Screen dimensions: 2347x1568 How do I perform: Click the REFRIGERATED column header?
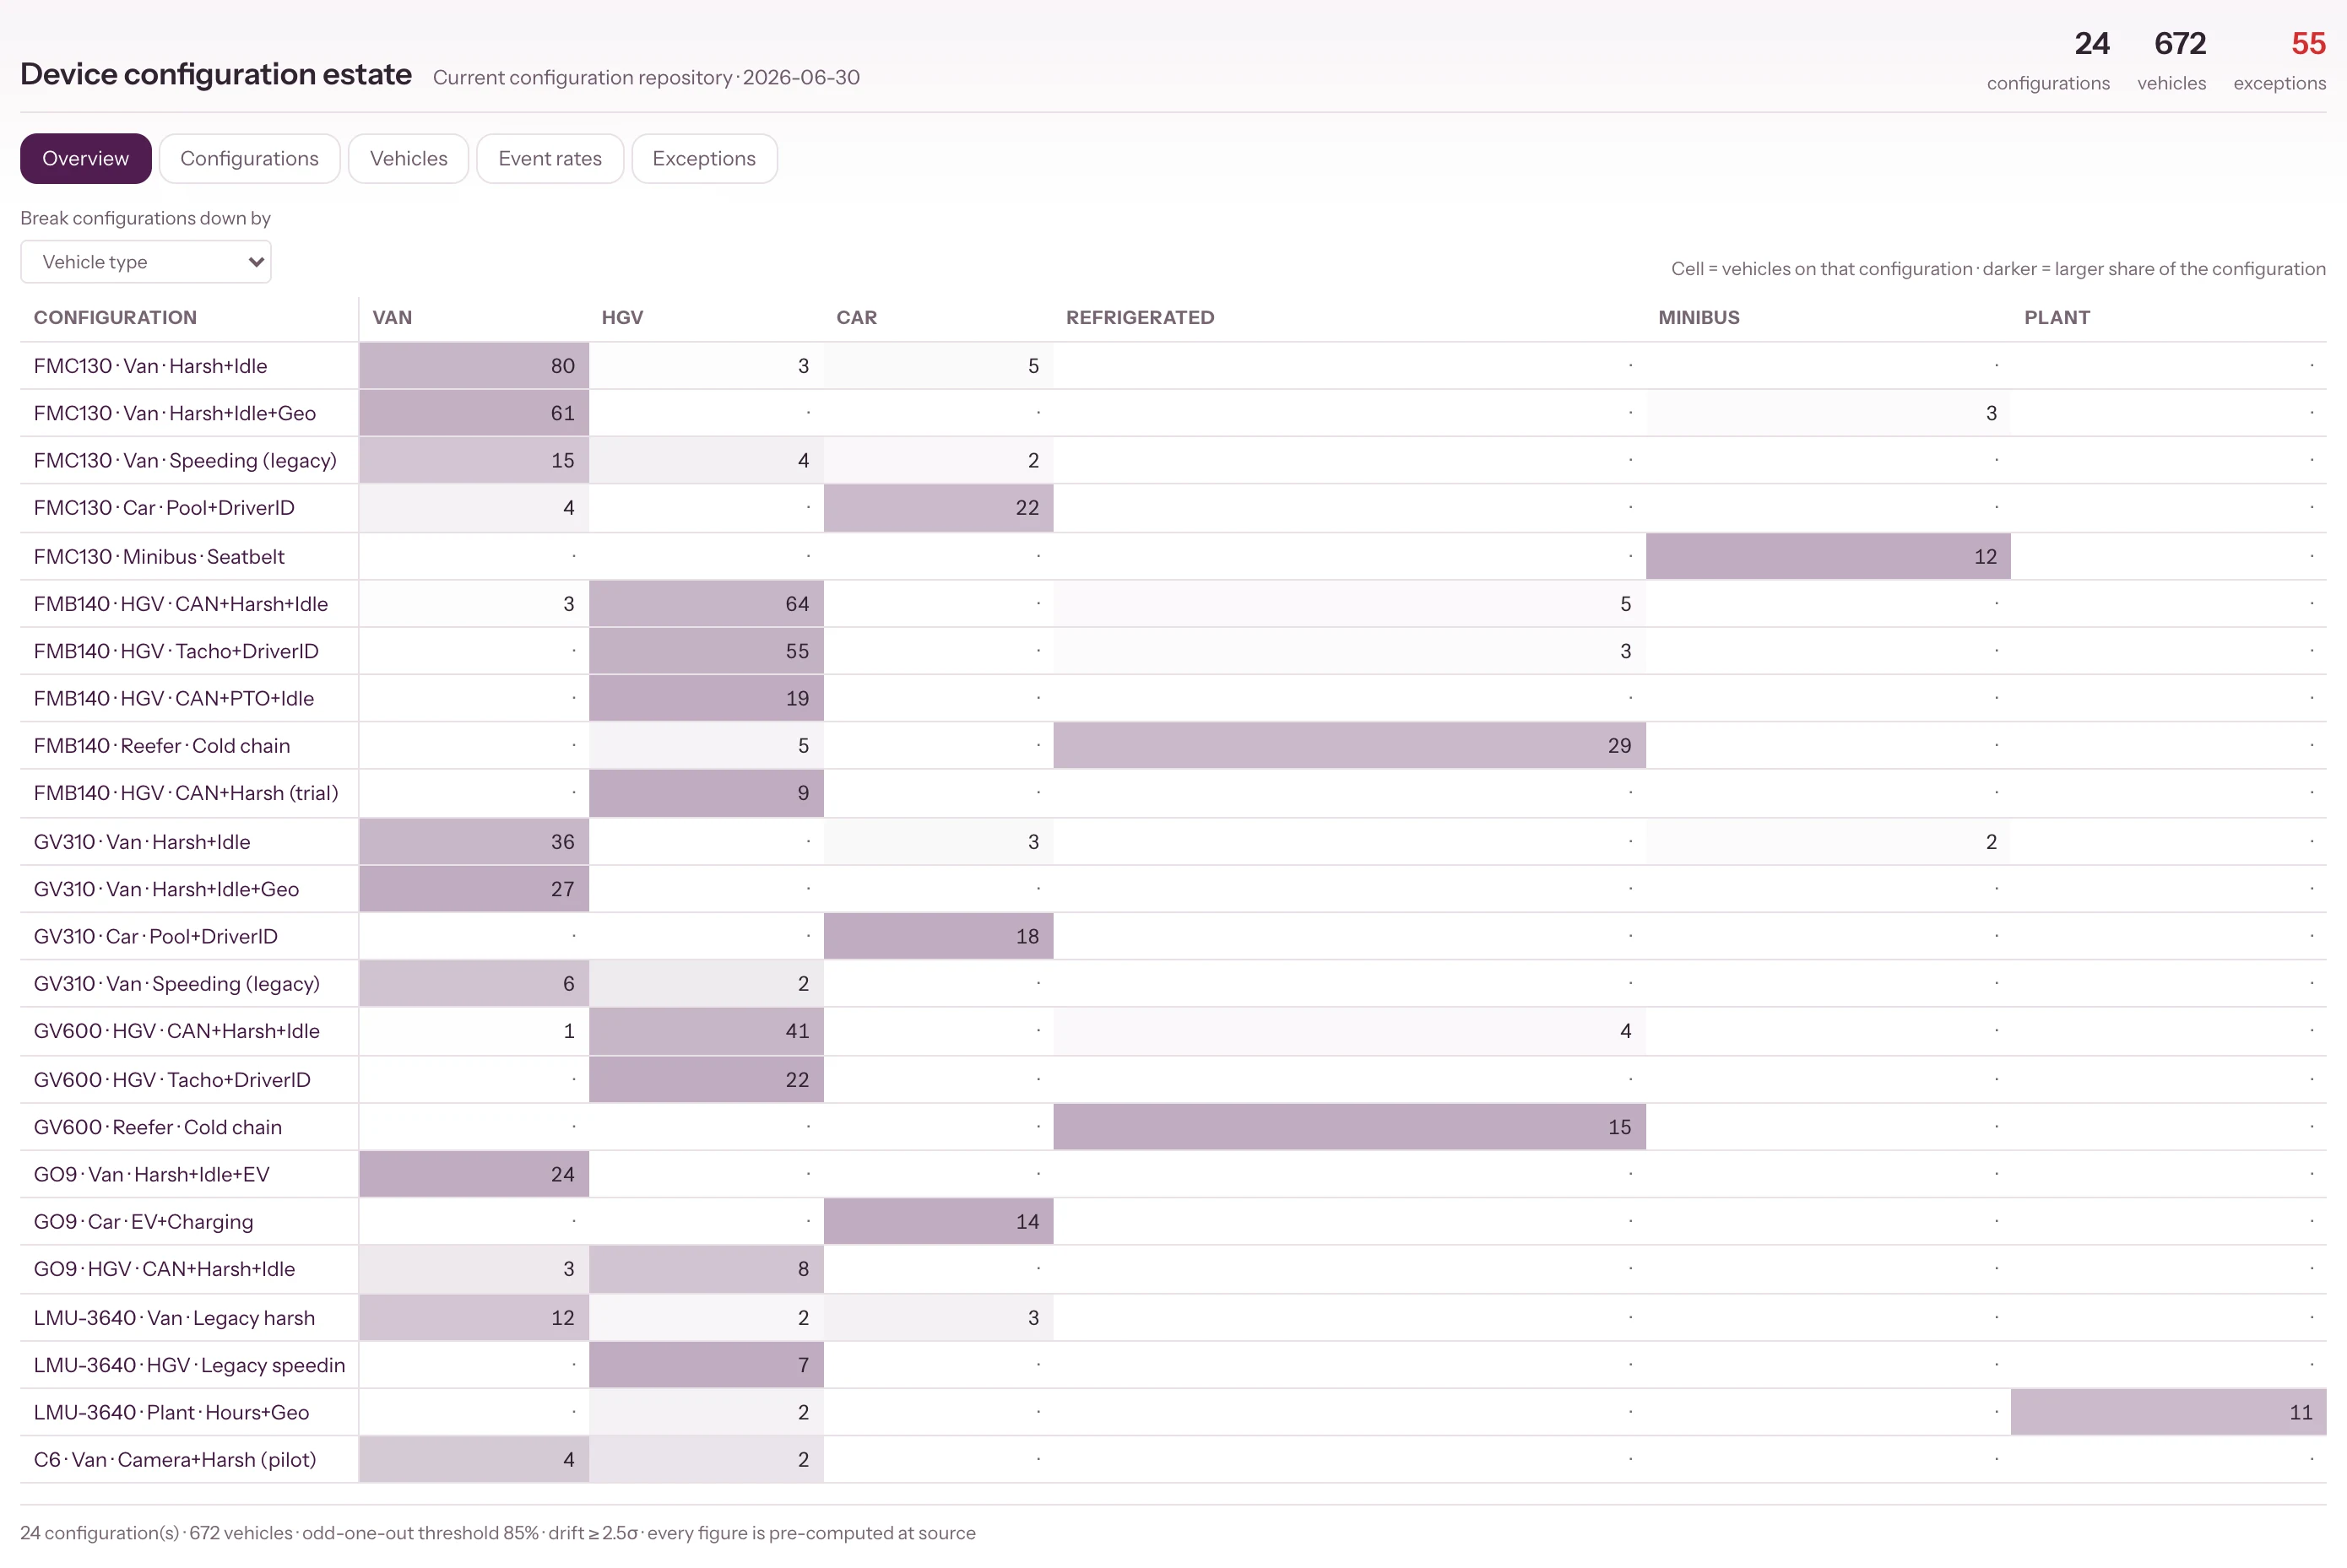(x=1140, y=318)
